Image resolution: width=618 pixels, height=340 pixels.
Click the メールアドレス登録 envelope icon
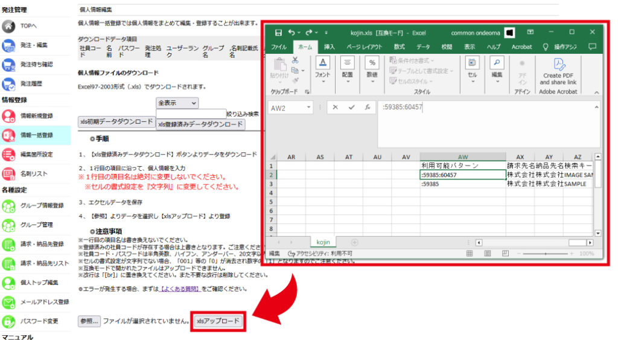coord(8,302)
